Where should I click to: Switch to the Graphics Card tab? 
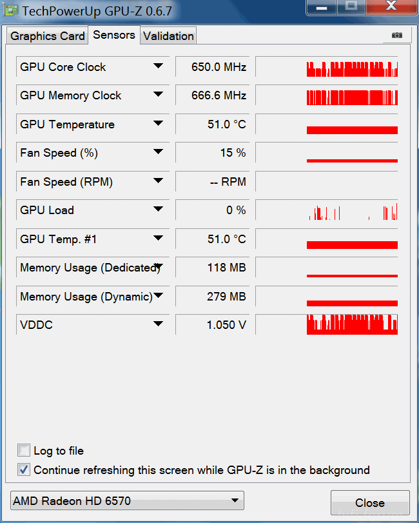[48, 36]
